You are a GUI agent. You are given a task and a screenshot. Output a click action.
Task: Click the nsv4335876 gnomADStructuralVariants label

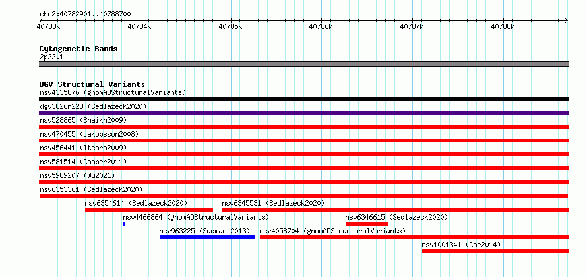tap(113, 92)
